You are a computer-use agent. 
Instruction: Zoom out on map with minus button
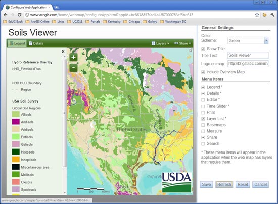click(x=73, y=68)
